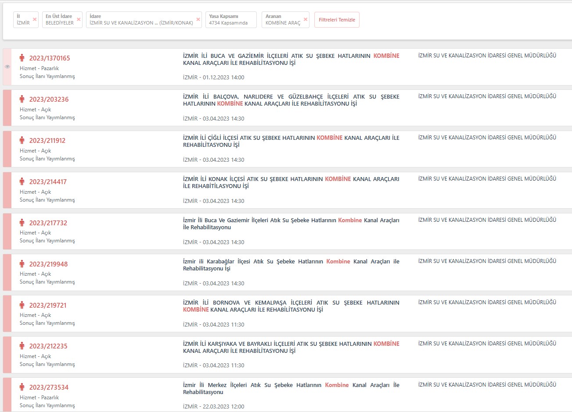Viewport: 572px width, 412px height.
Task: Open the KONAK İLÇESİ tender title
Action: tap(291, 182)
